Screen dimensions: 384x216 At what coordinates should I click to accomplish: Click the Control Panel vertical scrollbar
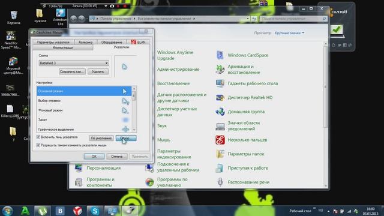tap(325, 86)
